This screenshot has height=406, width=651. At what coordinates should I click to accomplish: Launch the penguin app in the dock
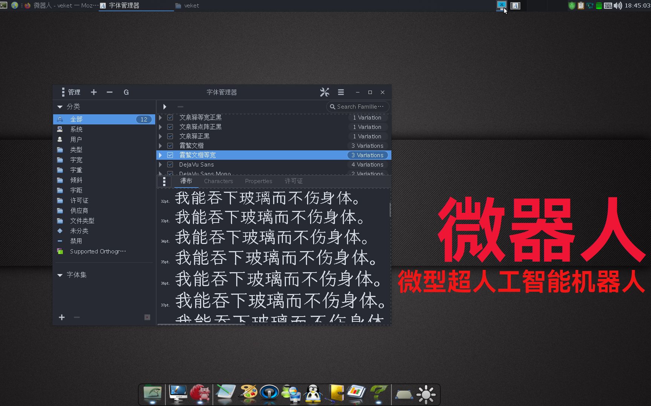pos(313,394)
